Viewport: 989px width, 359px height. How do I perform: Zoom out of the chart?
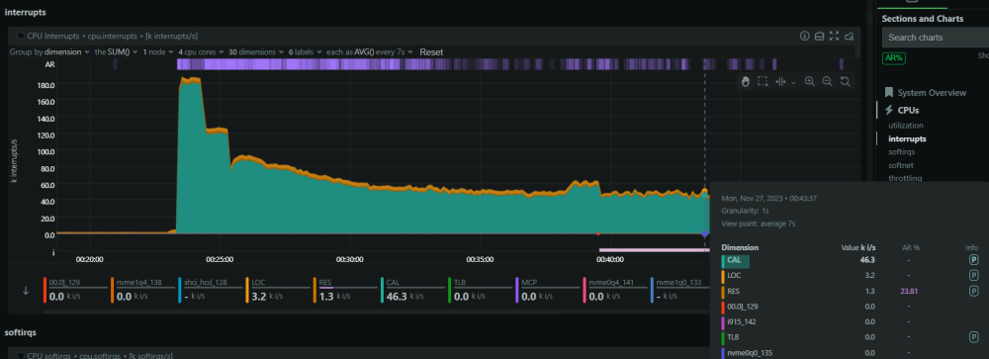[828, 81]
